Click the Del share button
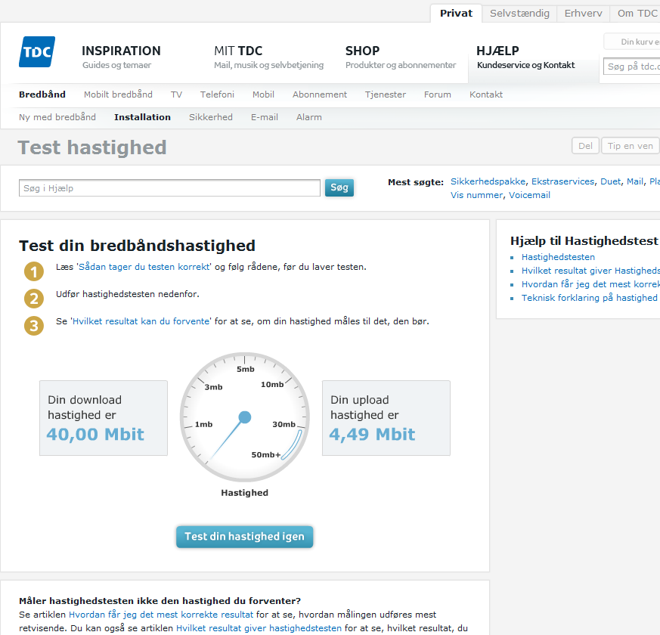Image resolution: width=660 pixels, height=635 pixels. (585, 146)
